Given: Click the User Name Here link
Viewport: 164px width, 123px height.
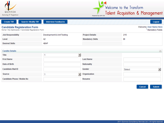Looking at the screenshot, I should coord(155,27).
